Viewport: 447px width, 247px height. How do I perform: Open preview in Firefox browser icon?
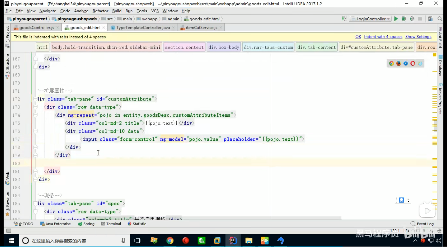[399, 63]
